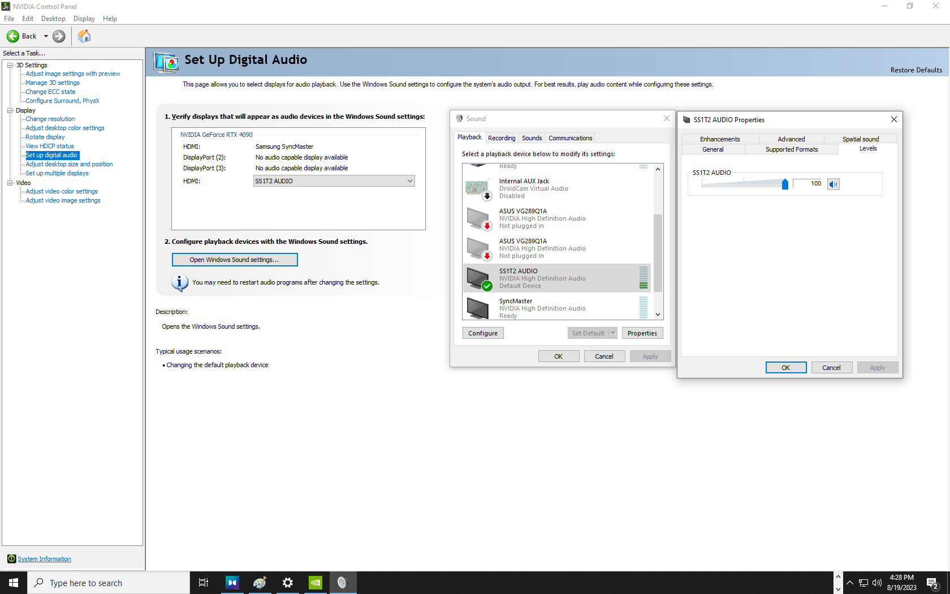Click SS1T2 AUDIO volume slider handle

pos(785,184)
